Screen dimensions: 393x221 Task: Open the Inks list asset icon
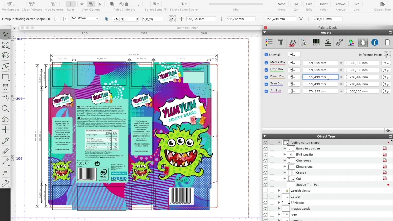[x=269, y=43]
